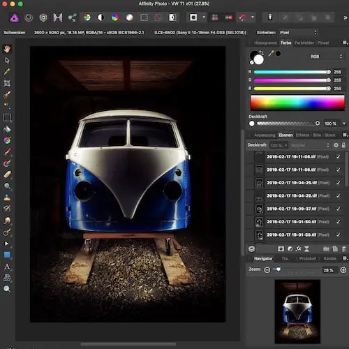Viewport: 349px width, 349px height.
Task: Open the color Deckkraft 100 % arrow
Action: point(344,124)
